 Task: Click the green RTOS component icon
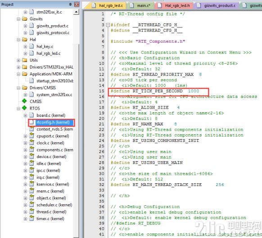point(24,108)
